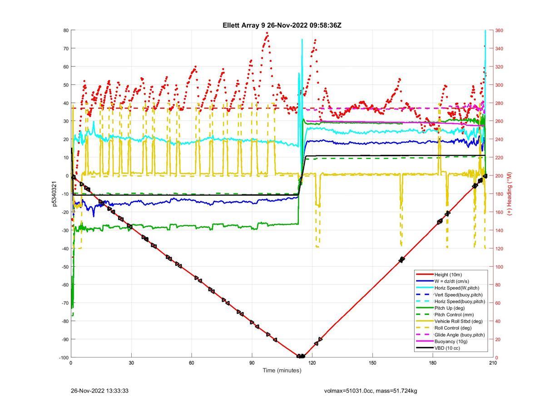
Task: Click the timestamp 26-Nov-2022 13:33:33
Action: pos(99,391)
